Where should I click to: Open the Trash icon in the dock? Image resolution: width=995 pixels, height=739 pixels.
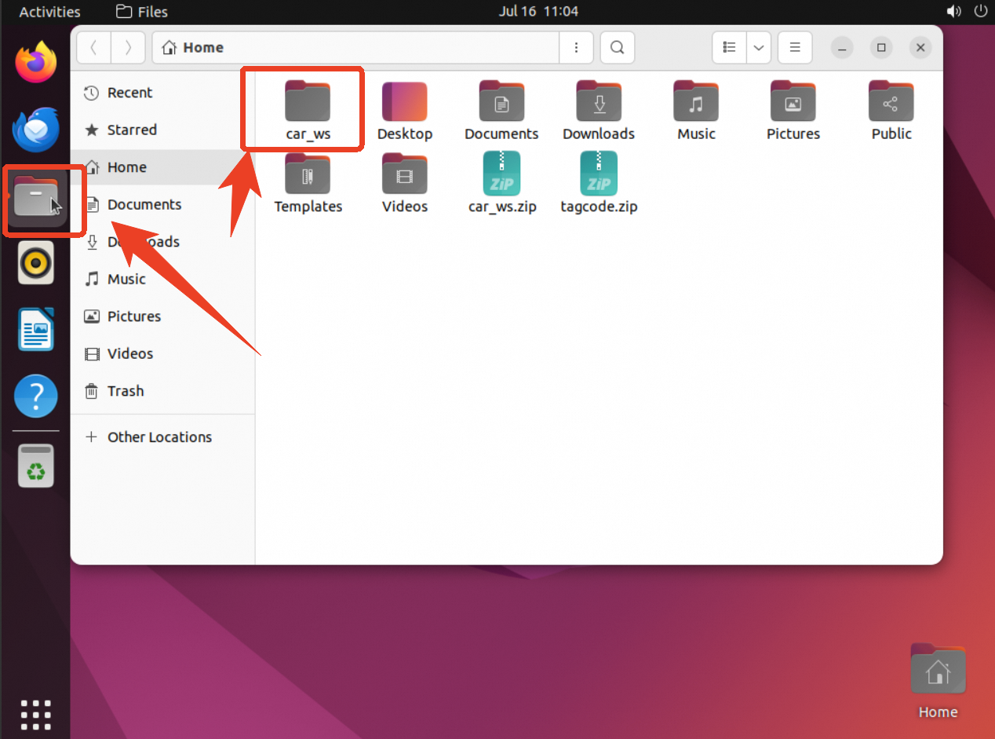(36, 466)
